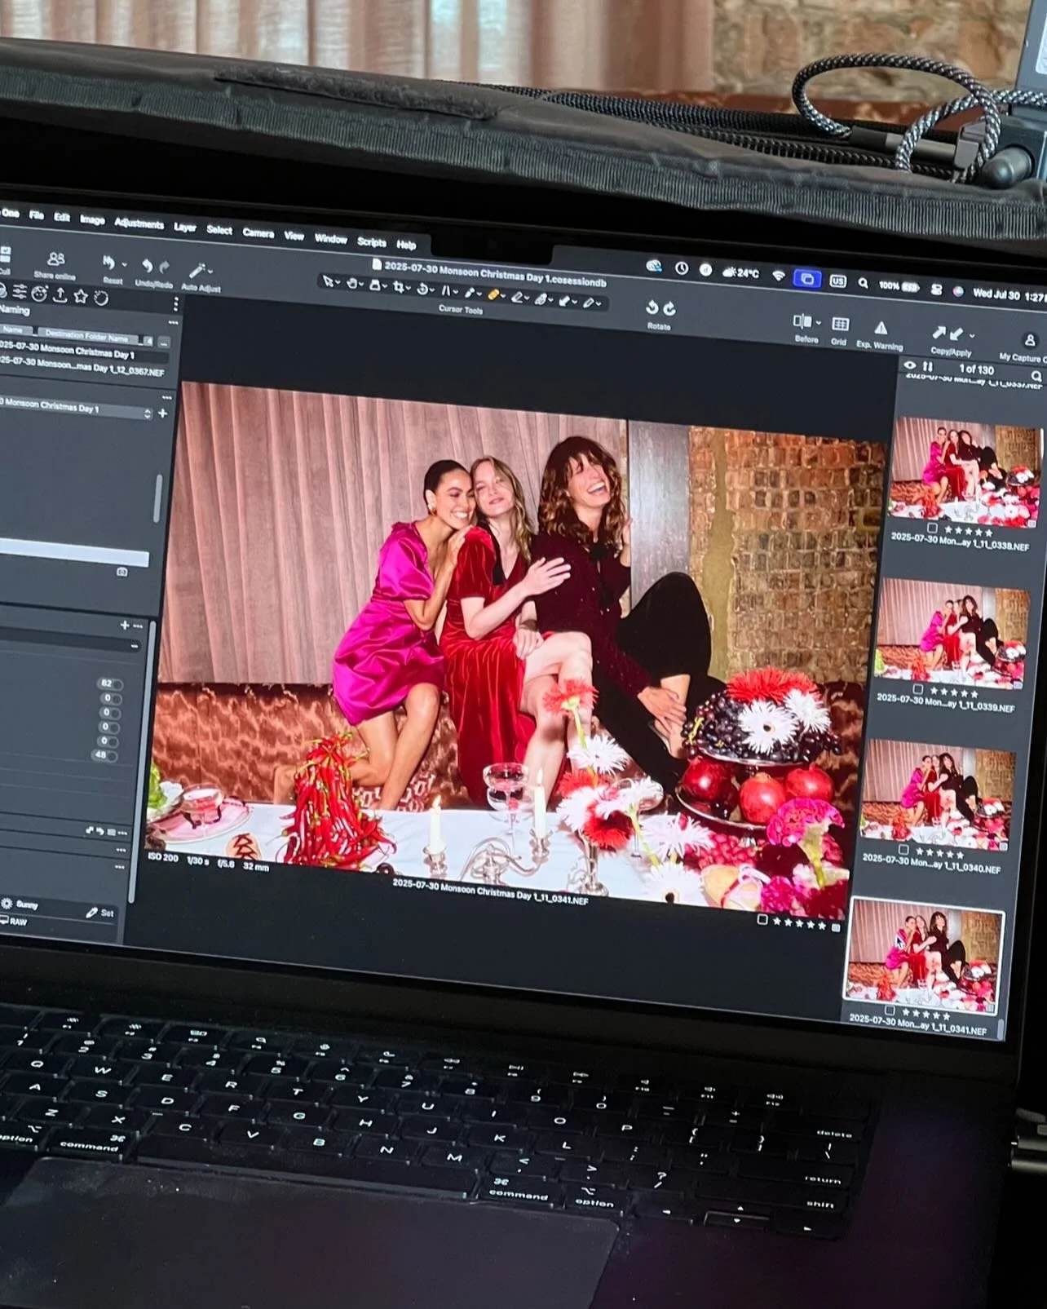1047x1309 pixels.
Task: Open the Adjustments menu
Action: coord(139,223)
